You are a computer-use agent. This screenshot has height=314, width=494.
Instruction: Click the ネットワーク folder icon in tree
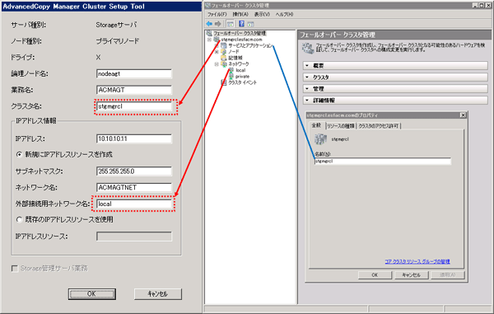(x=224, y=64)
